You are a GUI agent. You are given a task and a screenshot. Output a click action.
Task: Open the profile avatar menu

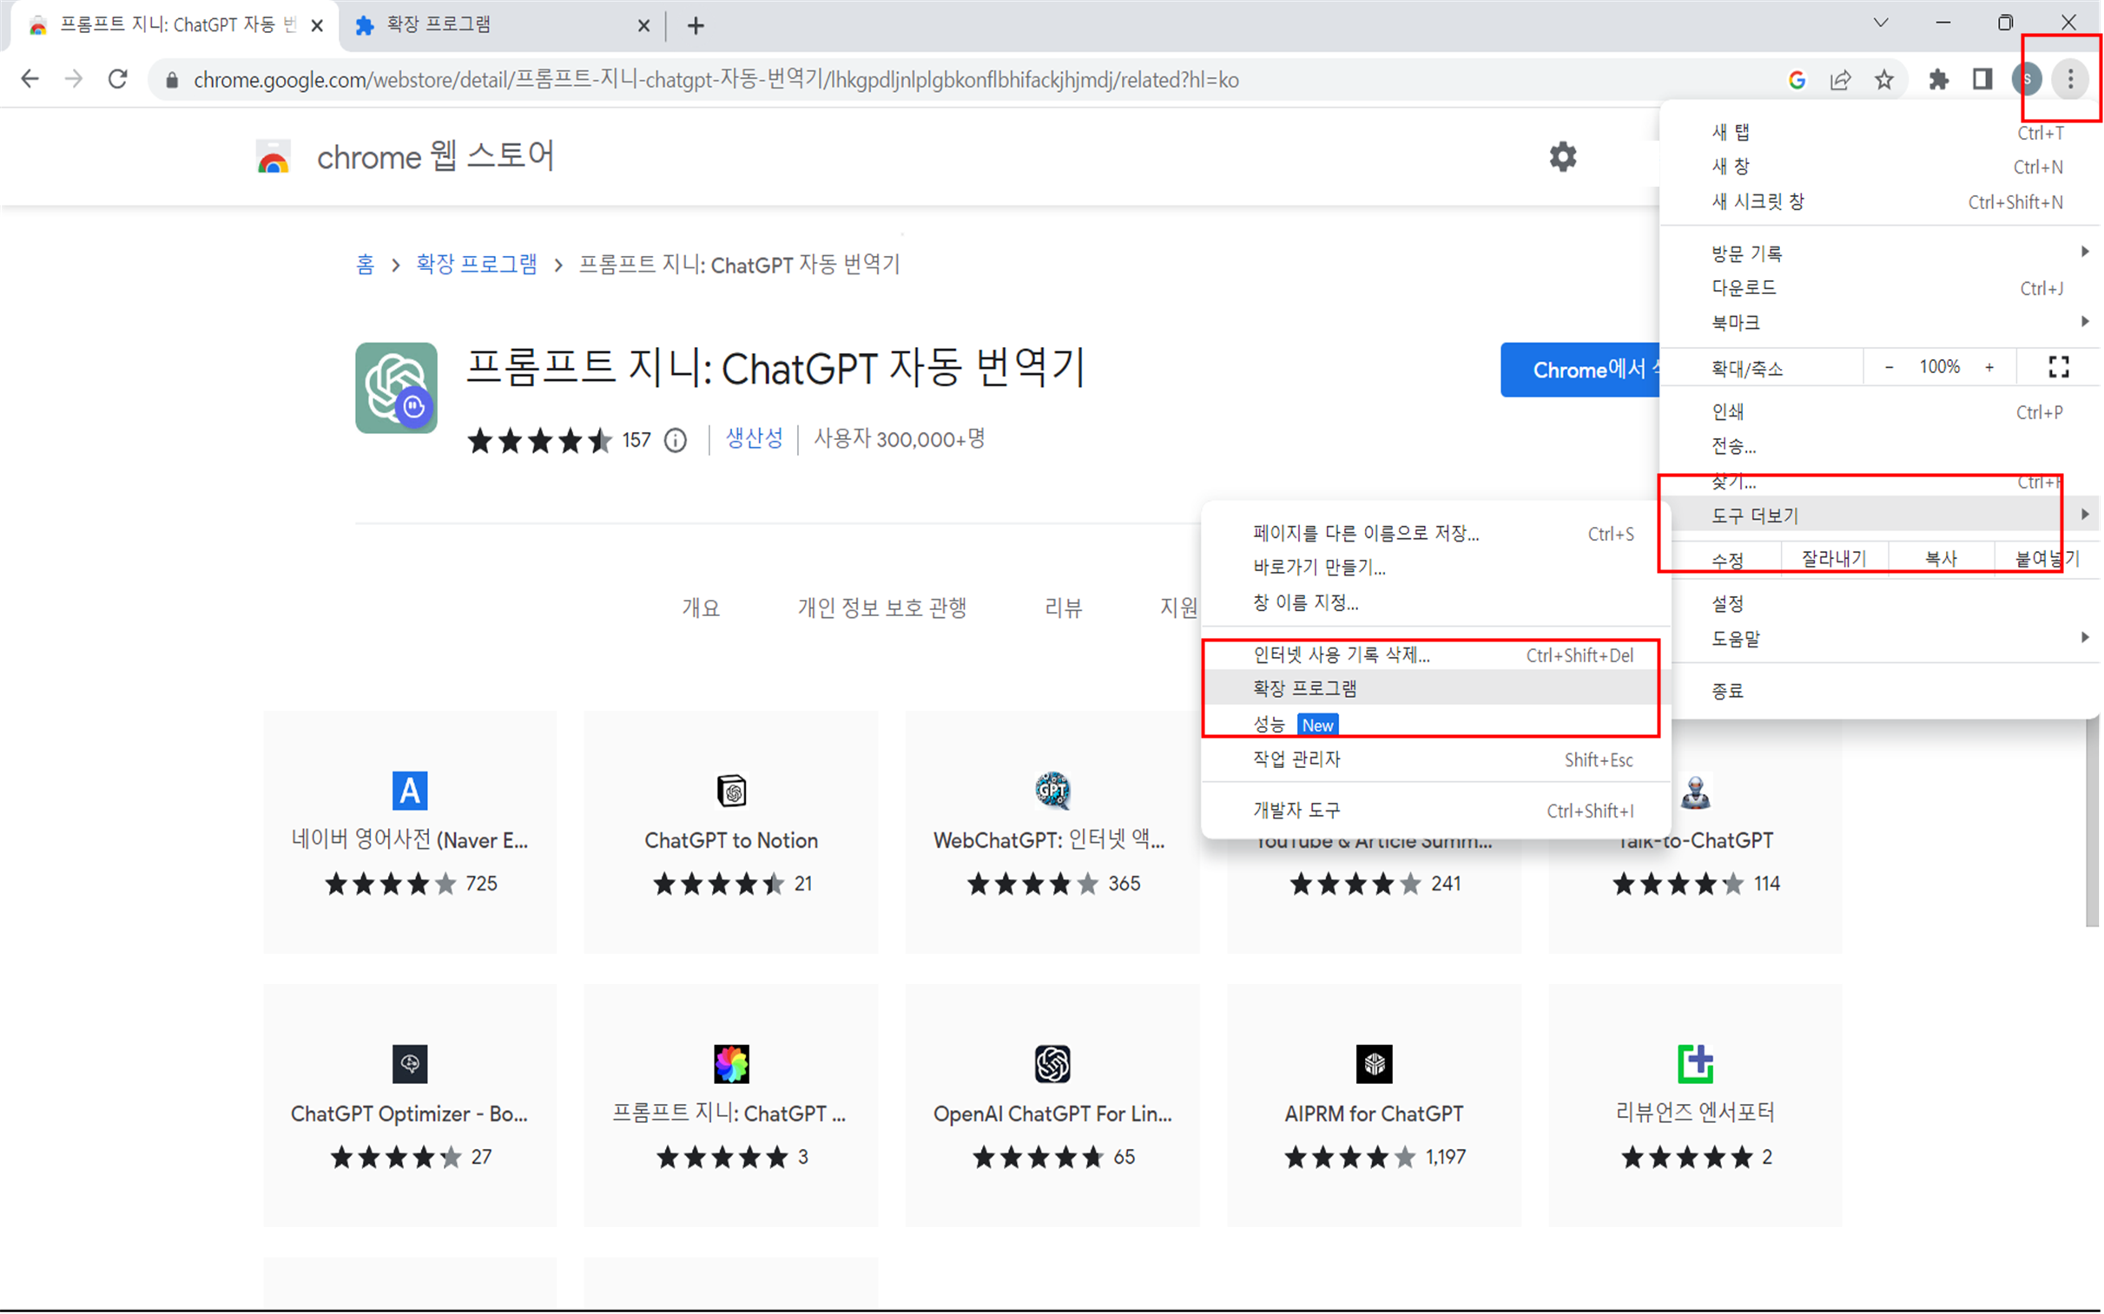[2027, 79]
